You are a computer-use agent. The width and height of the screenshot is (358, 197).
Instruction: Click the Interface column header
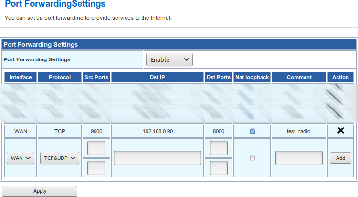(x=21, y=77)
